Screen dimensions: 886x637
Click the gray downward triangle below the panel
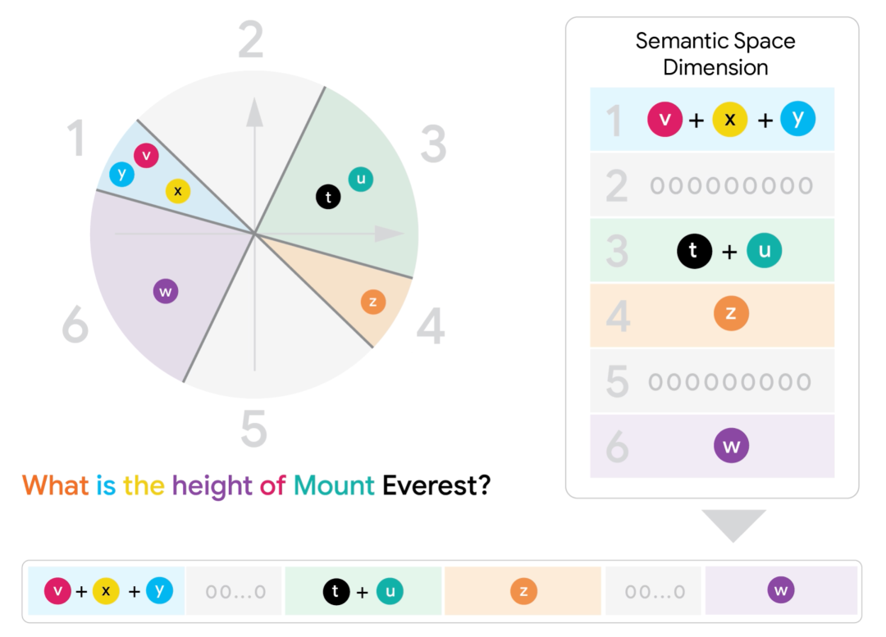[x=733, y=526]
